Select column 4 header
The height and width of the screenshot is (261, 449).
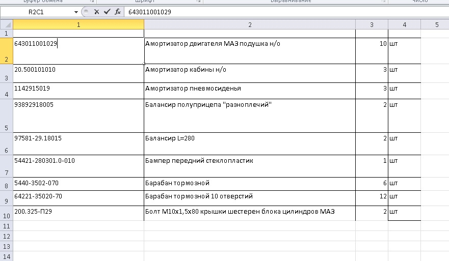pos(404,24)
